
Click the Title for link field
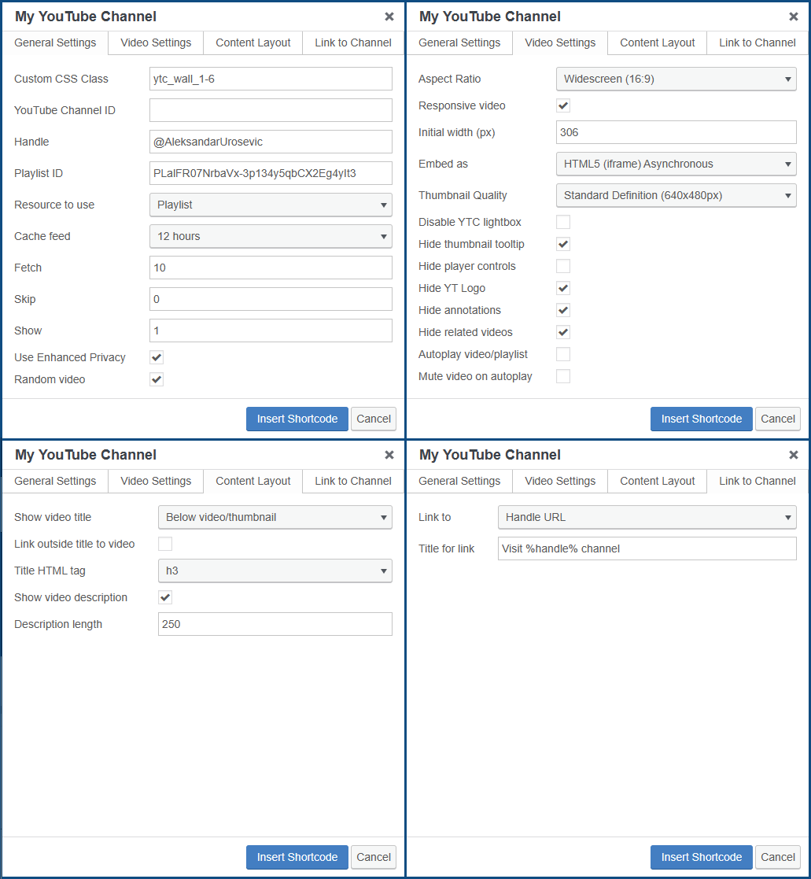[647, 548]
